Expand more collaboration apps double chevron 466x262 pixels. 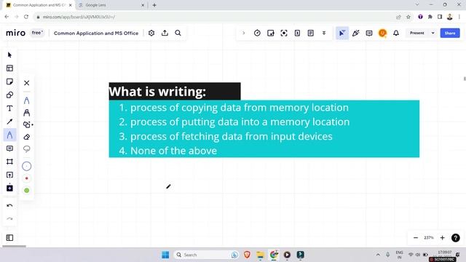point(324,33)
